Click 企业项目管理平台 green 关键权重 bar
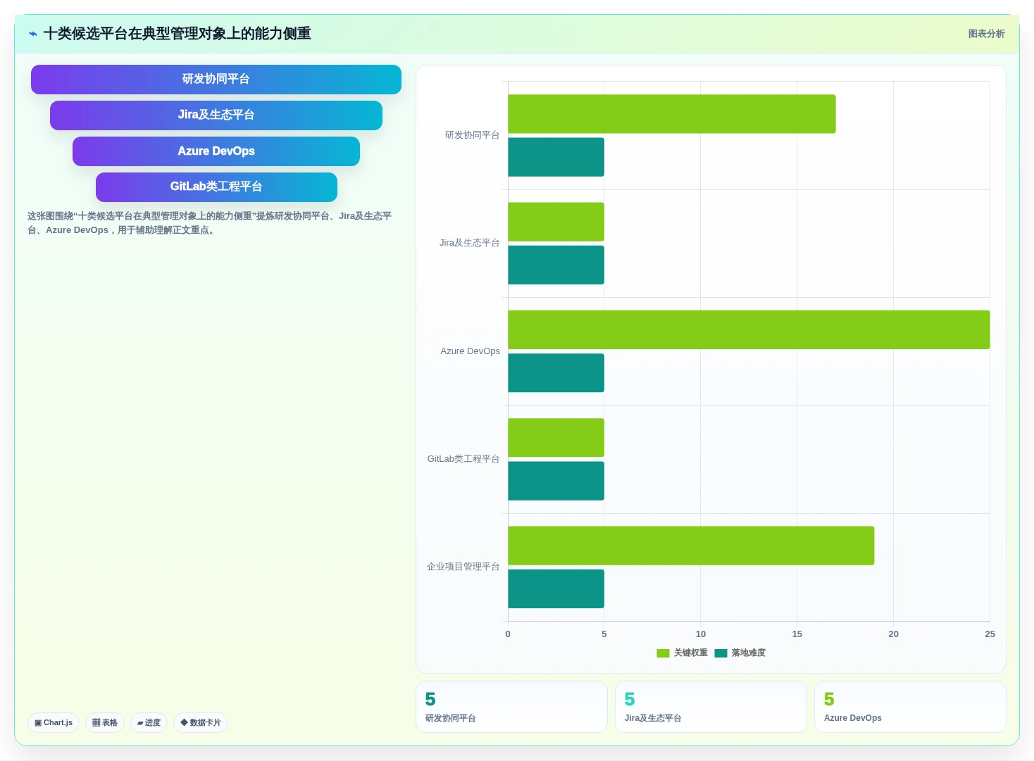1034x761 pixels. click(691, 546)
